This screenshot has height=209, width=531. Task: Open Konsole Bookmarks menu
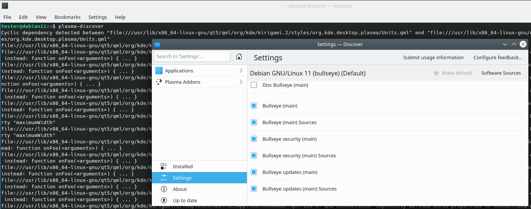68,17
